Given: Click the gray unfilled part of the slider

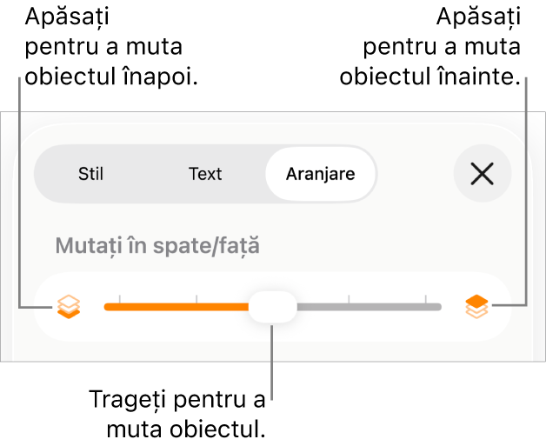Looking at the screenshot, I should tap(370, 307).
